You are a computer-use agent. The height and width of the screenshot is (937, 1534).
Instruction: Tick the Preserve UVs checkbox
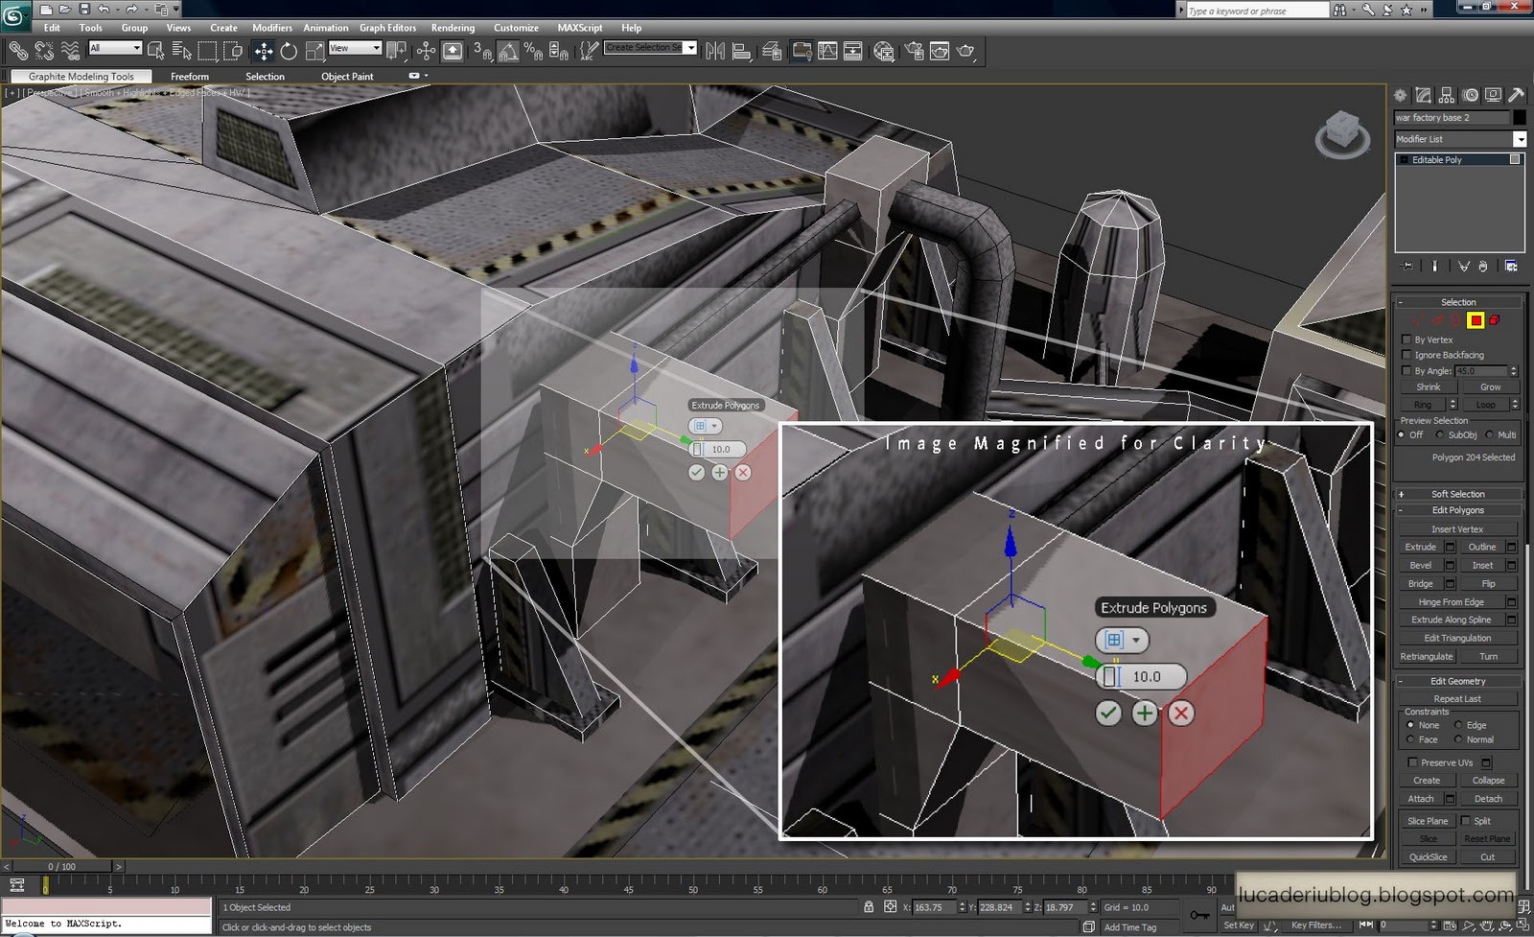1412,762
